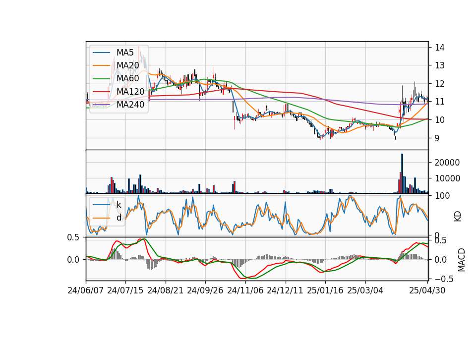Viewport: 476px width, 342px height.
Task: Click the MA20 legend label
Action: tap(127, 65)
